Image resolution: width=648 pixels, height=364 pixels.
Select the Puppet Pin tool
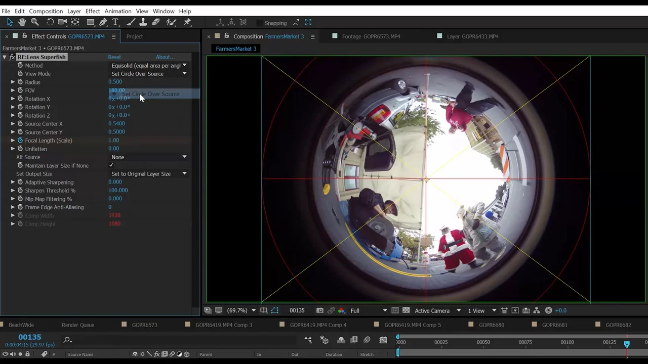click(x=187, y=22)
